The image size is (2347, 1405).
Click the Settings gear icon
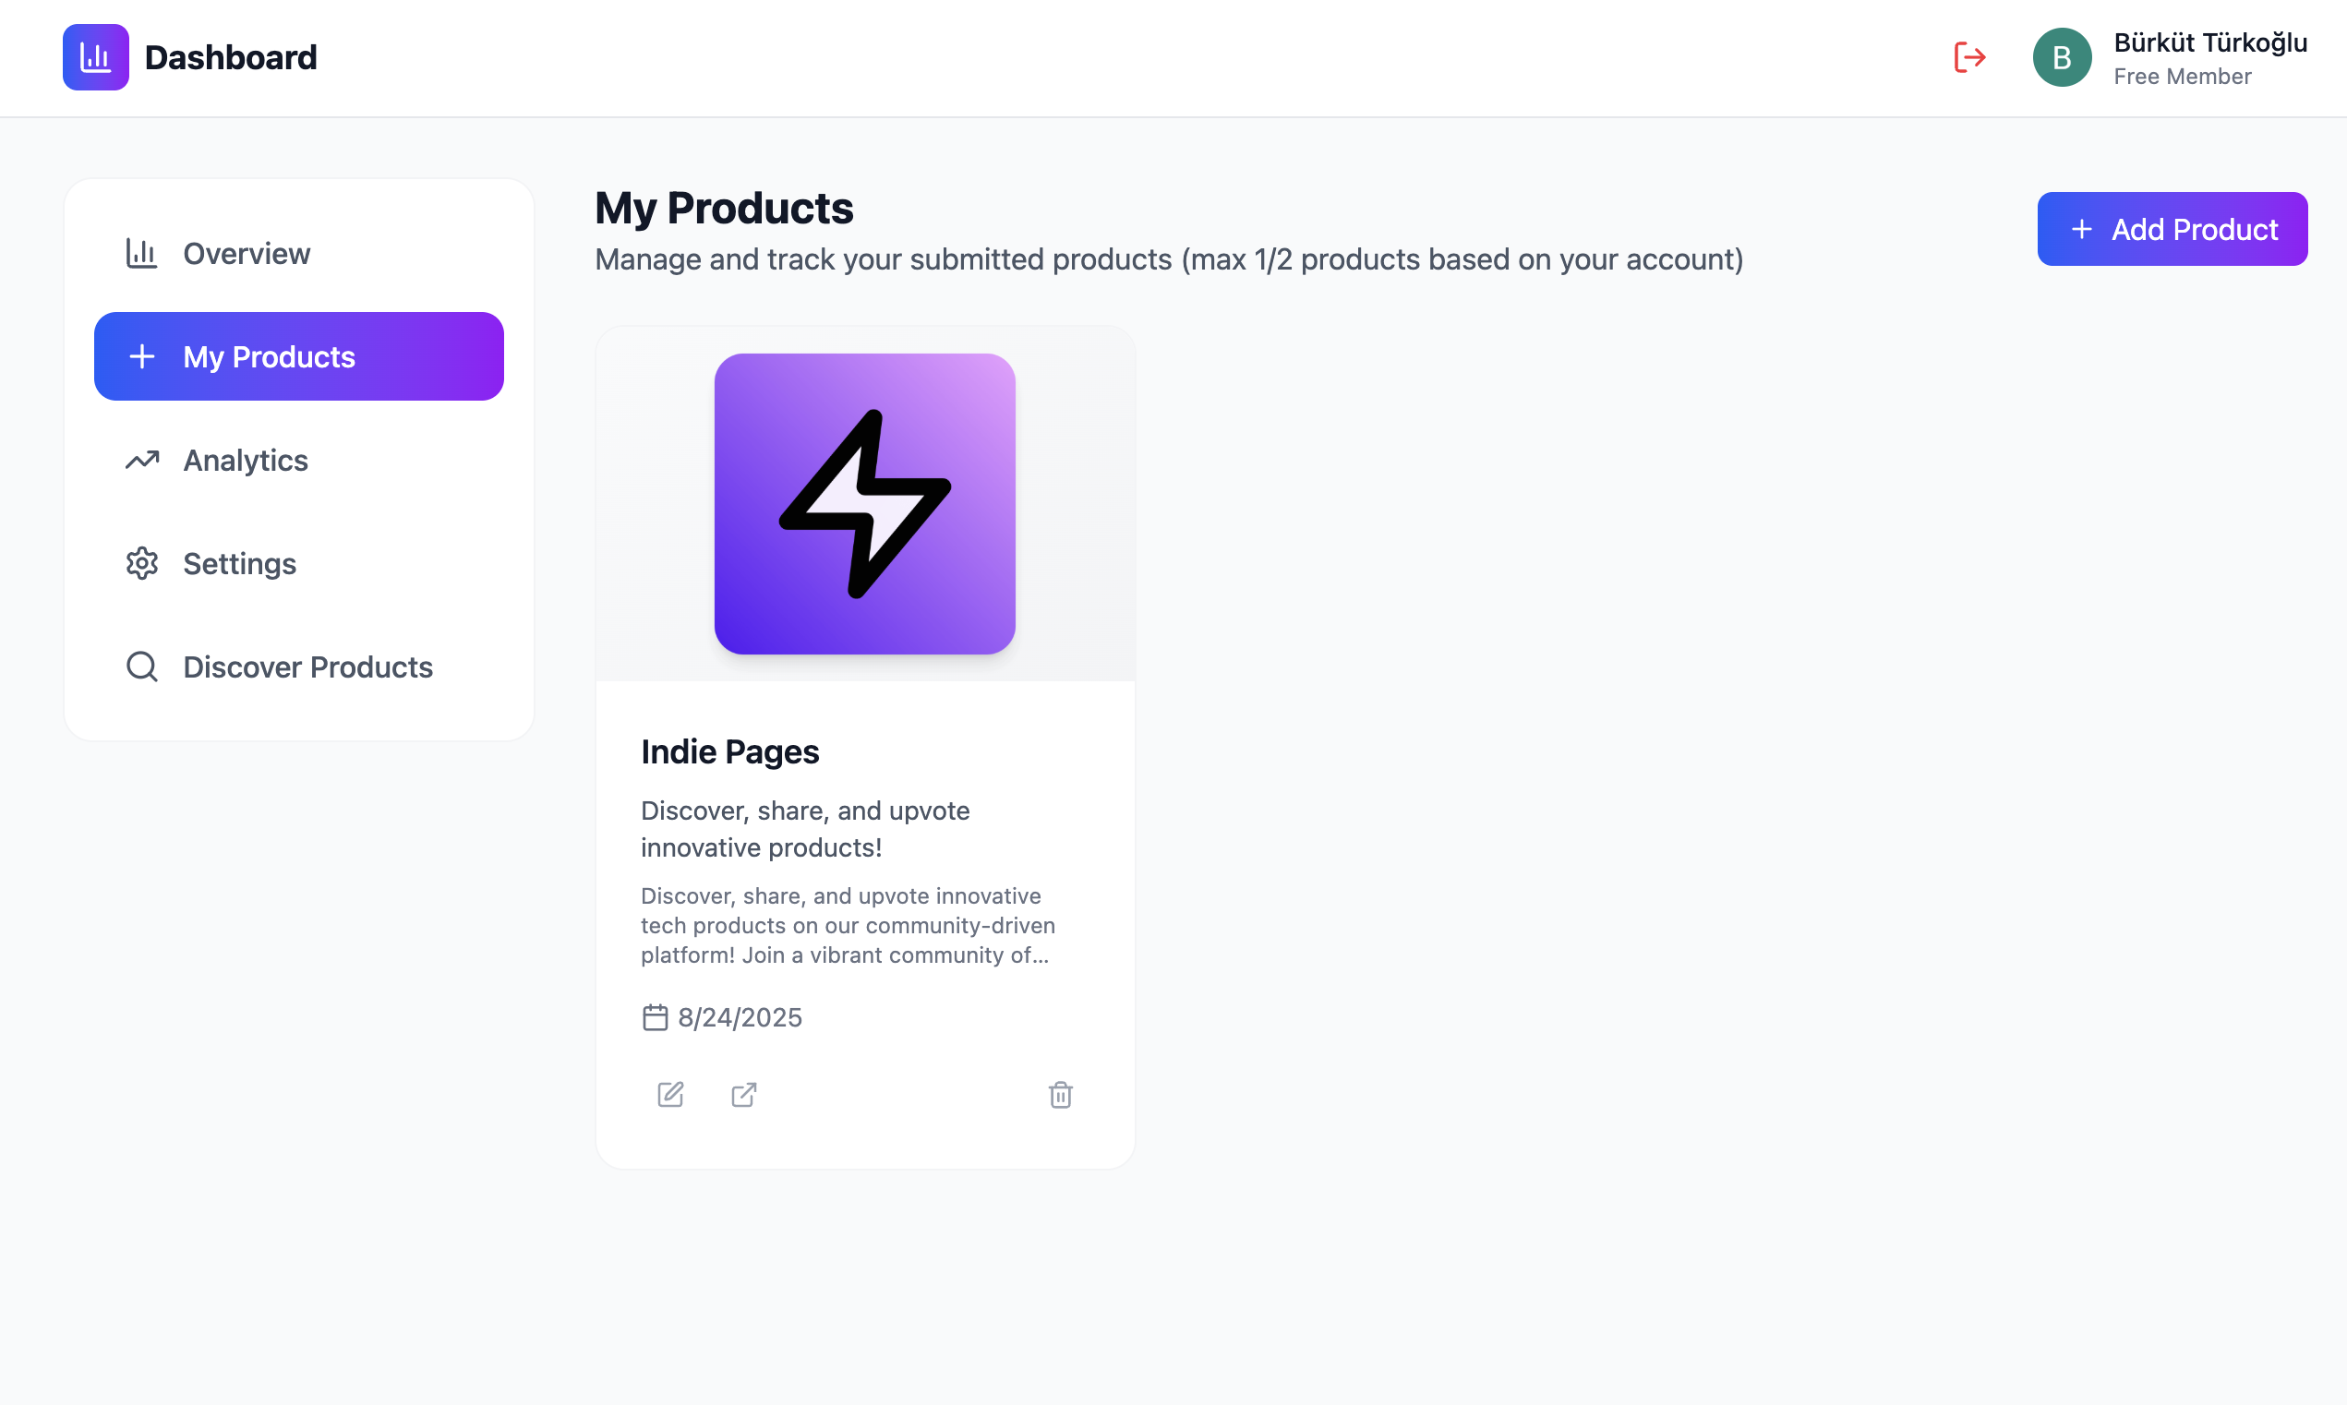tap(142, 563)
